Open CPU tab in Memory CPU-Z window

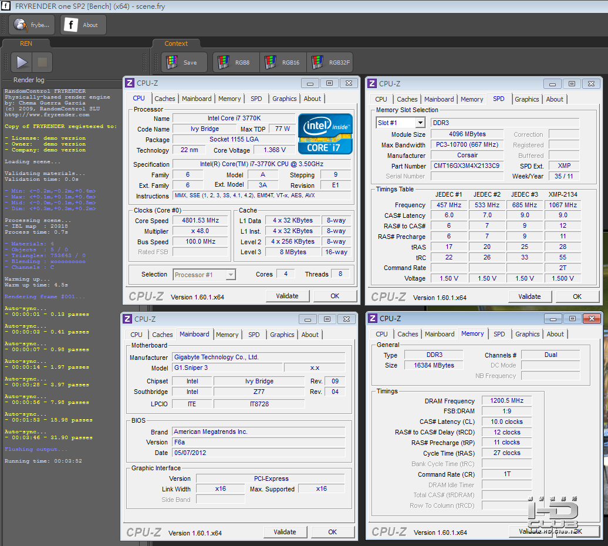381,334
